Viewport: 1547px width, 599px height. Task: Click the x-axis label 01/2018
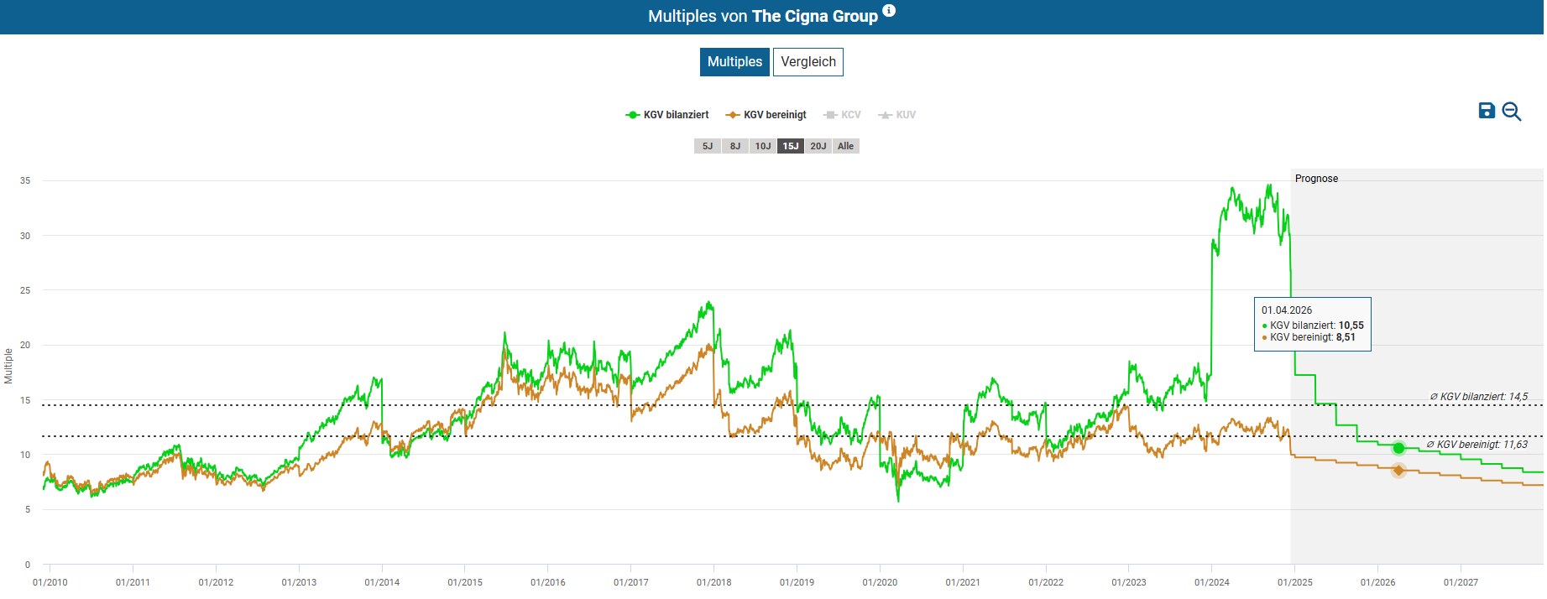[713, 582]
